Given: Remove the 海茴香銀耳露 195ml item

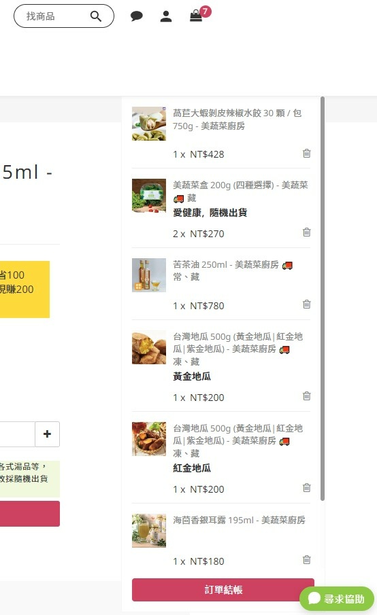Looking at the screenshot, I should 307,560.
